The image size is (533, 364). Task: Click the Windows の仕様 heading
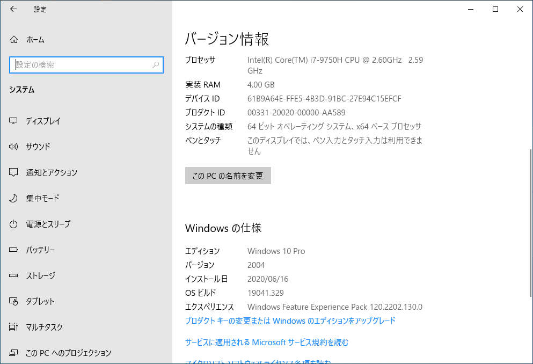pos(223,228)
